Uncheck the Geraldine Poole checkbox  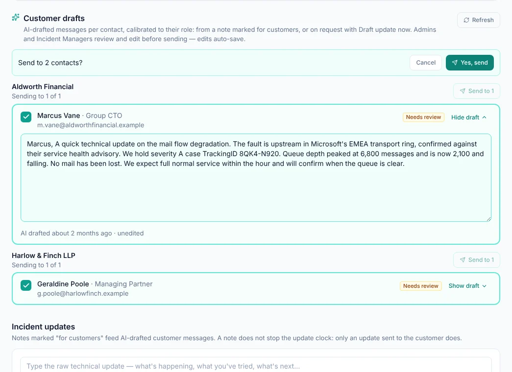pyautogui.click(x=26, y=285)
